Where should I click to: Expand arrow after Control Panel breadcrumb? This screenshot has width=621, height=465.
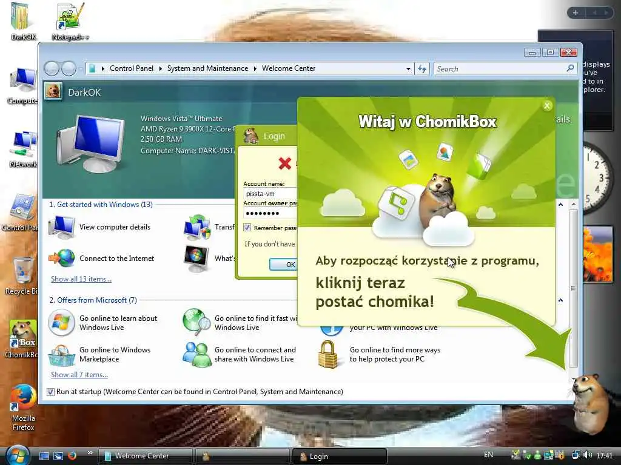pos(160,69)
